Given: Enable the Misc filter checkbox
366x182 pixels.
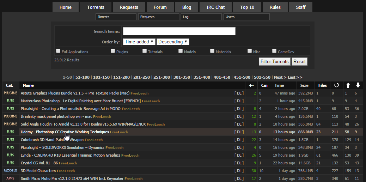Looking at the screenshot, I should click(250, 51).
